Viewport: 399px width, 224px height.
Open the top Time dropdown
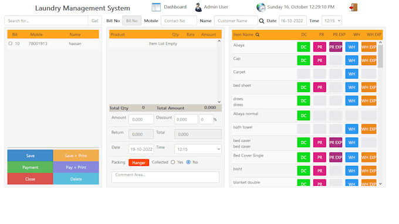pyautogui.click(x=332, y=21)
